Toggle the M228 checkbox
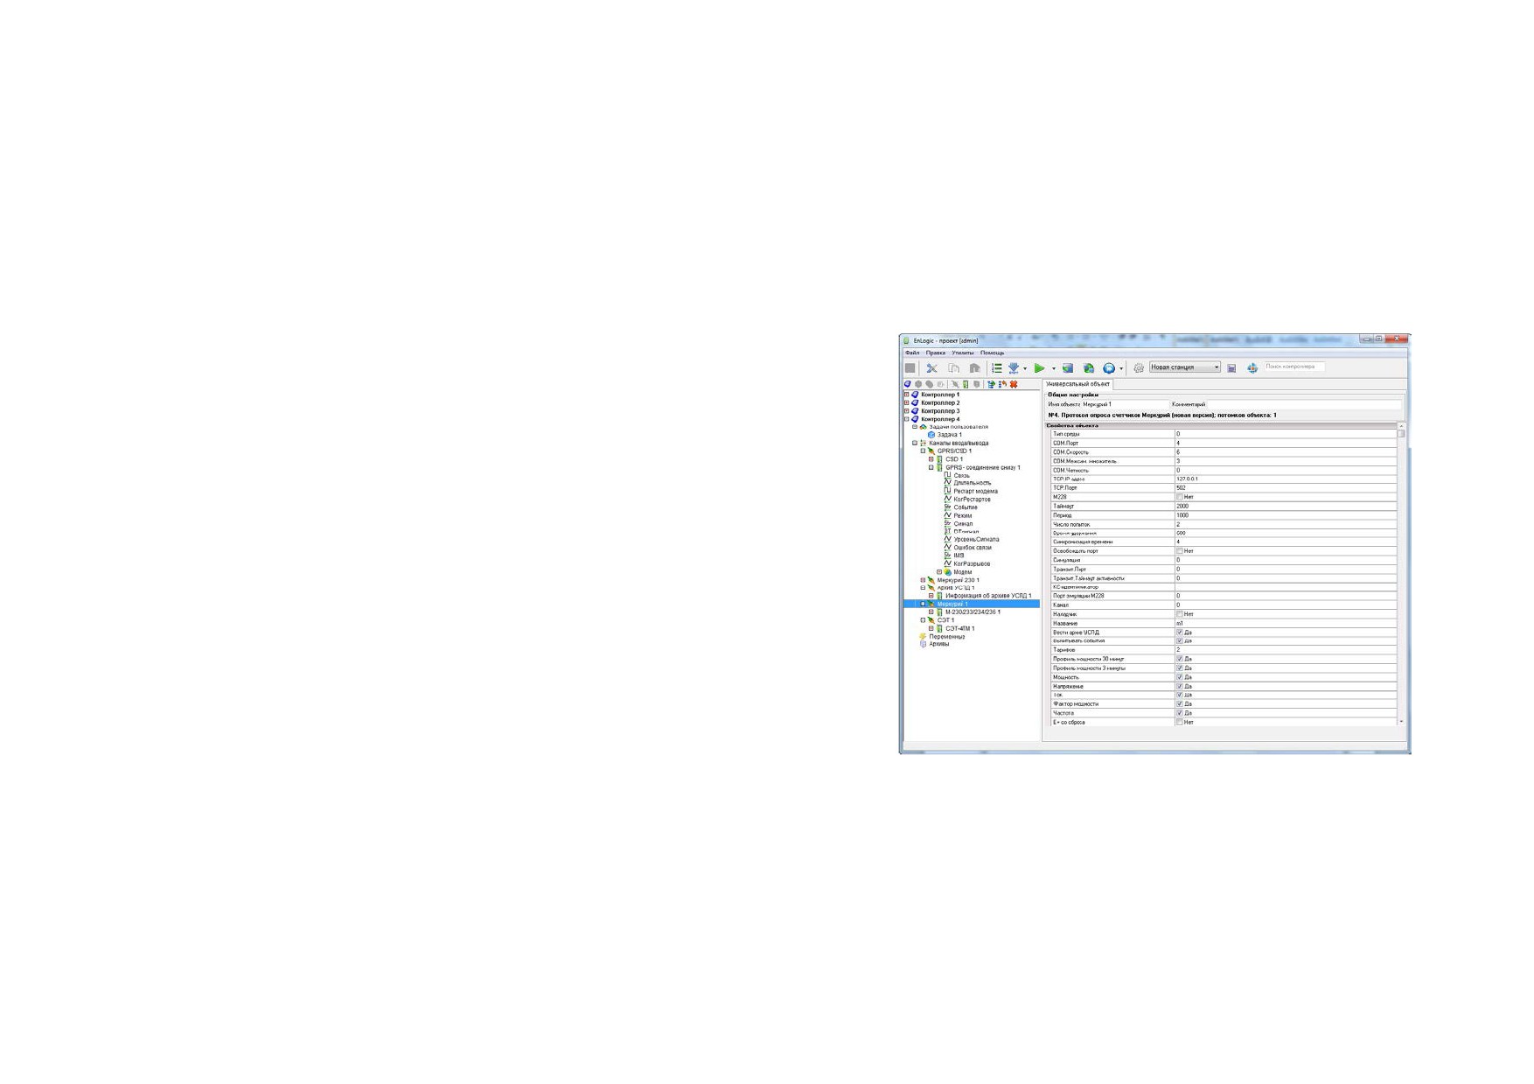Screen dimensions: 1534x1084 tap(1179, 497)
